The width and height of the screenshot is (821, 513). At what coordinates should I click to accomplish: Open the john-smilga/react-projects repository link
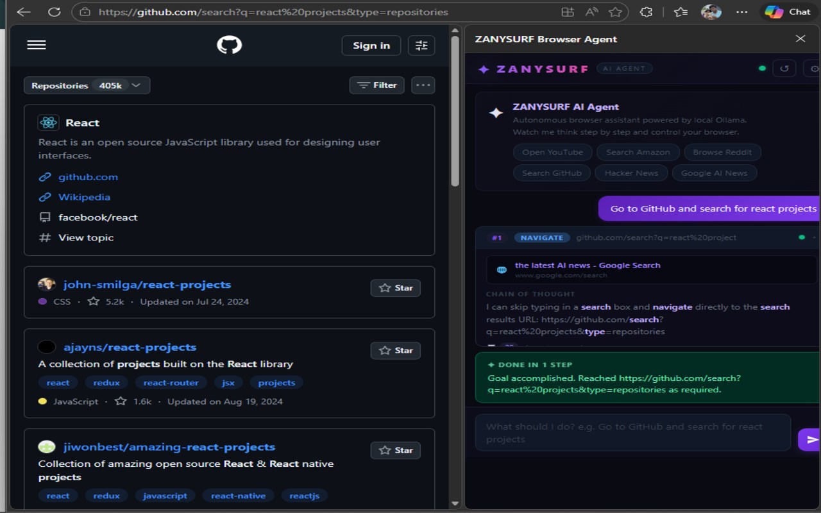[x=147, y=285]
